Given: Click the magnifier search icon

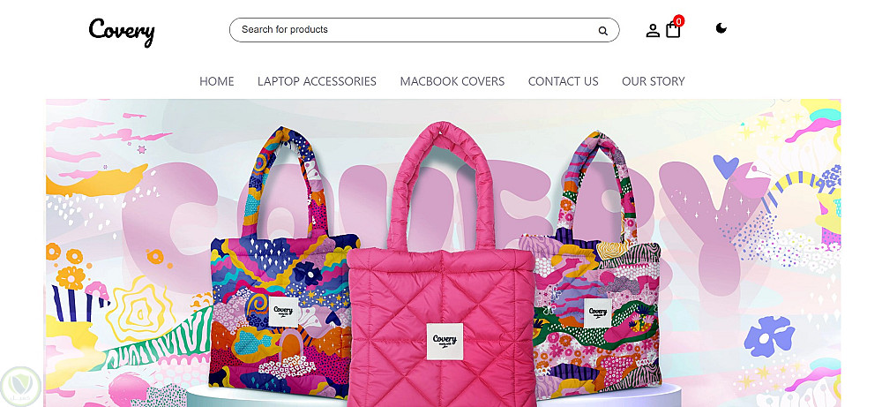Looking at the screenshot, I should pyautogui.click(x=602, y=31).
